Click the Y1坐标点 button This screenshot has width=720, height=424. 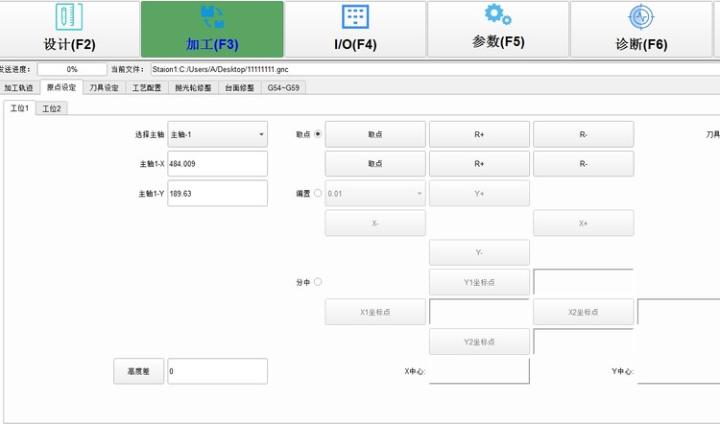(x=479, y=282)
